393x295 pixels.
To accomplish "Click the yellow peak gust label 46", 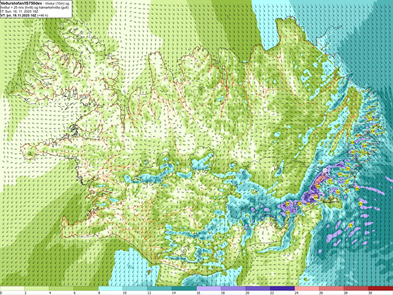I will pyautogui.click(x=316, y=197).
